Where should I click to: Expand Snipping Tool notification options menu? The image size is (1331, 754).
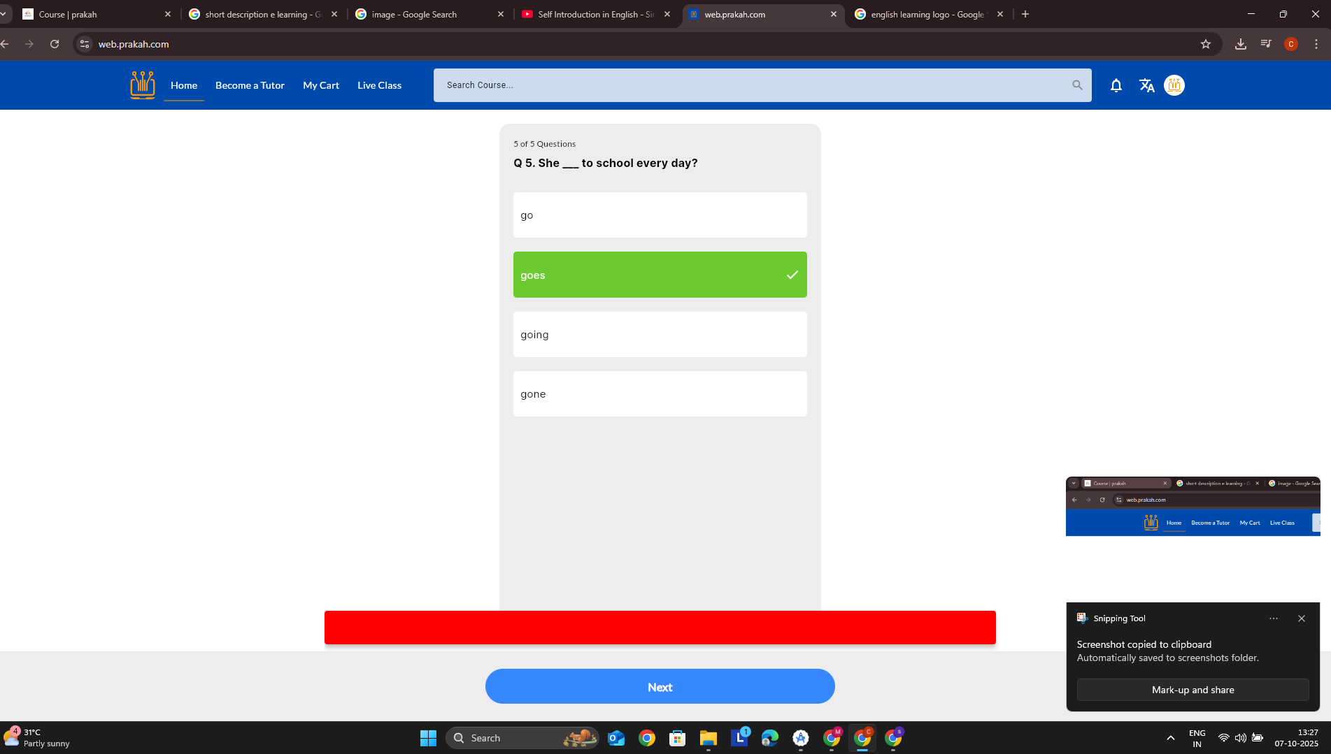click(x=1273, y=618)
